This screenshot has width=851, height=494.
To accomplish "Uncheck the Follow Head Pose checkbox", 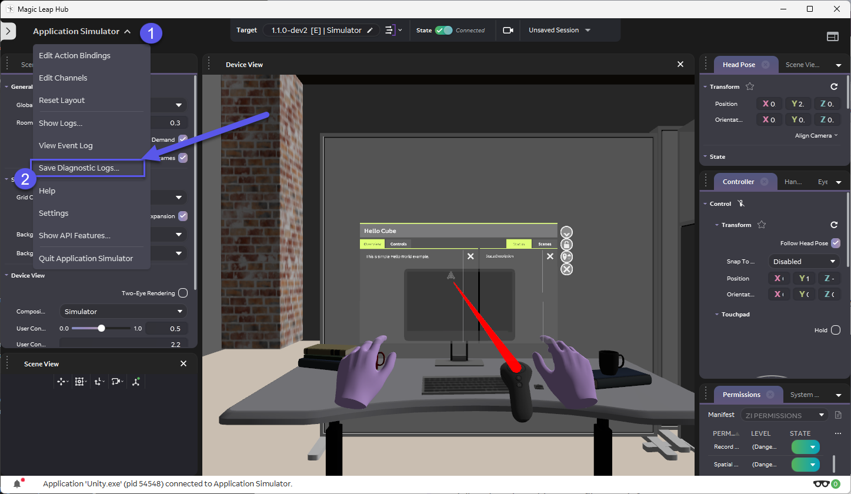I will click(x=836, y=243).
